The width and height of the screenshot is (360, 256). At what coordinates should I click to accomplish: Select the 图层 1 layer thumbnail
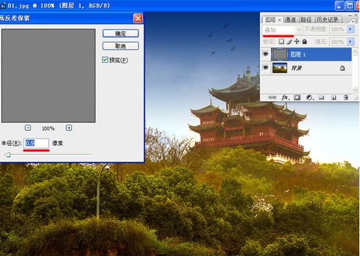(x=279, y=54)
